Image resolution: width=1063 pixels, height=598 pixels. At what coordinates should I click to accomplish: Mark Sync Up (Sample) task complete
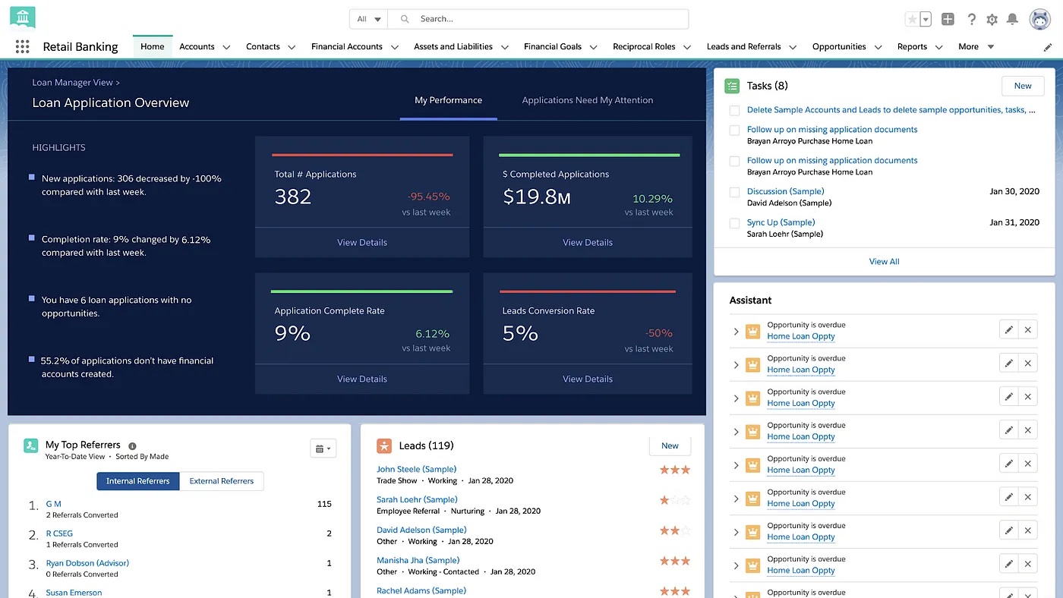coord(734,223)
